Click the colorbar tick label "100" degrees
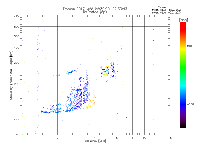Image resolution: width=200 pixels, height=150 pixels. [x=189, y=46]
